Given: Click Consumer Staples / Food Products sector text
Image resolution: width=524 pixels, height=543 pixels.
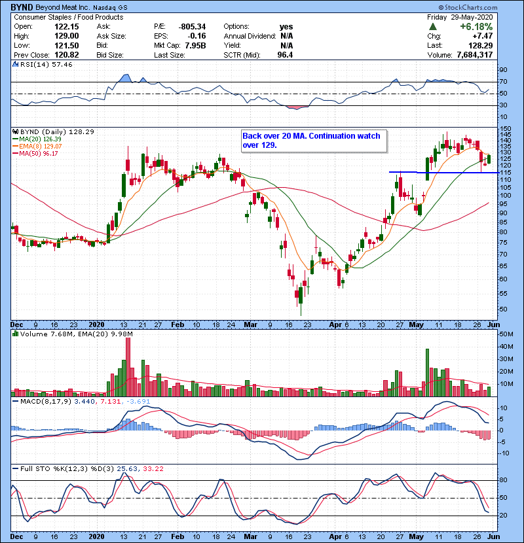Looking at the screenshot, I should coord(69,17).
